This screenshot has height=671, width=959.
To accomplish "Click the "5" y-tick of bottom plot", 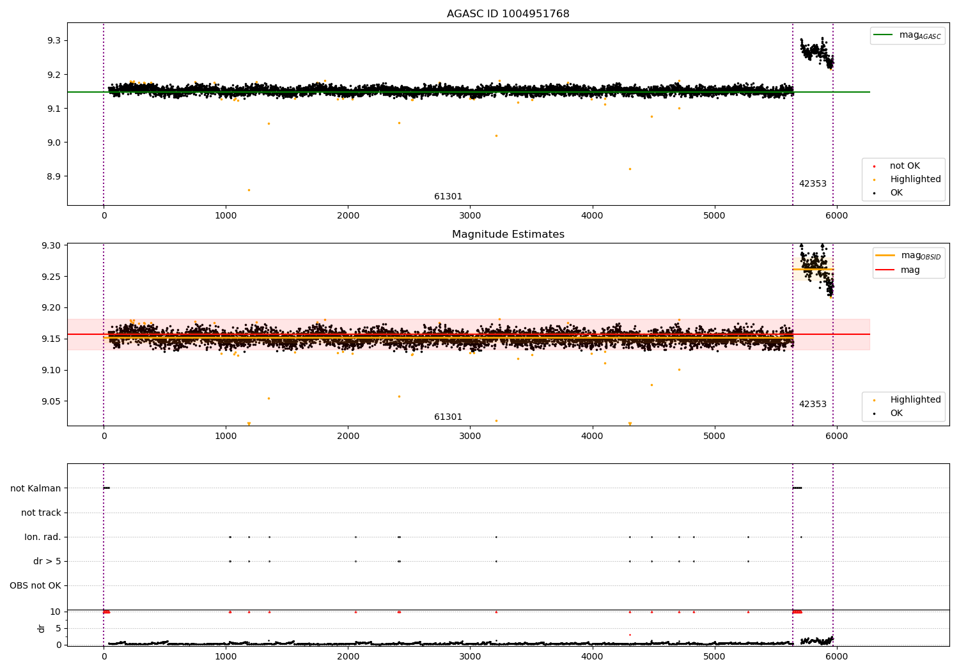I will click(x=58, y=629).
